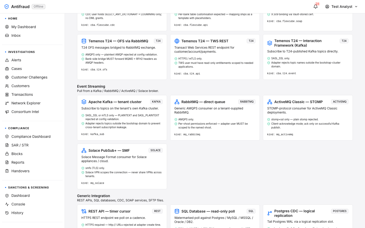Click the Transactions receipt icon
This screenshot has width=365, height=228.
7,94
